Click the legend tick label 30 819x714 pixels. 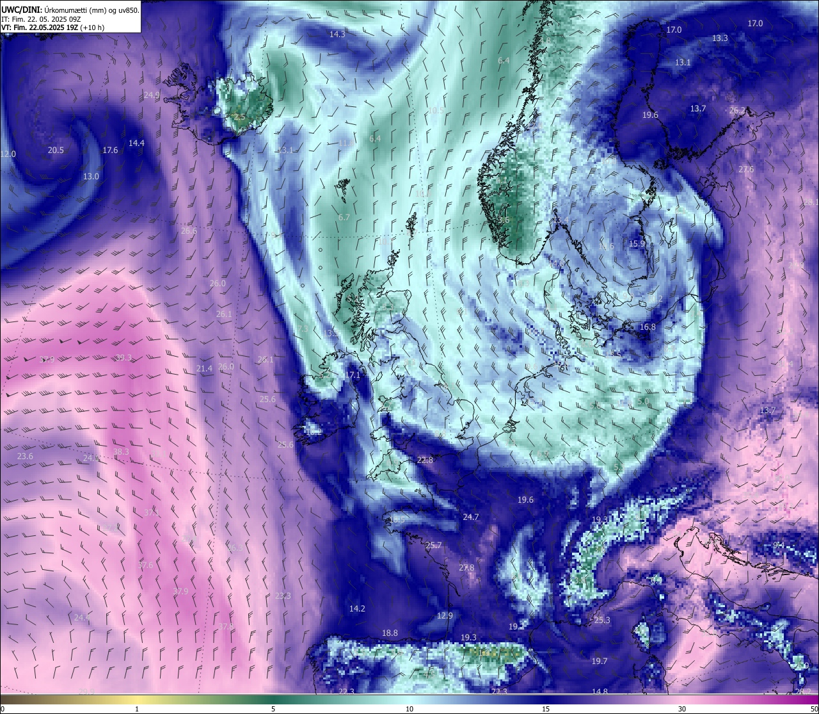(682, 709)
